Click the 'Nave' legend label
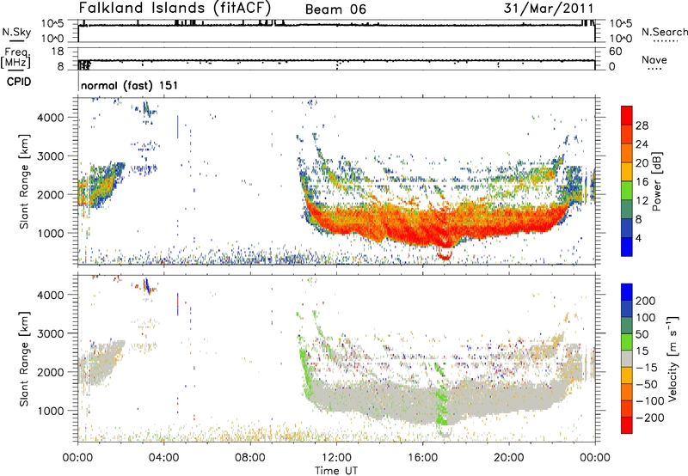 point(654,59)
